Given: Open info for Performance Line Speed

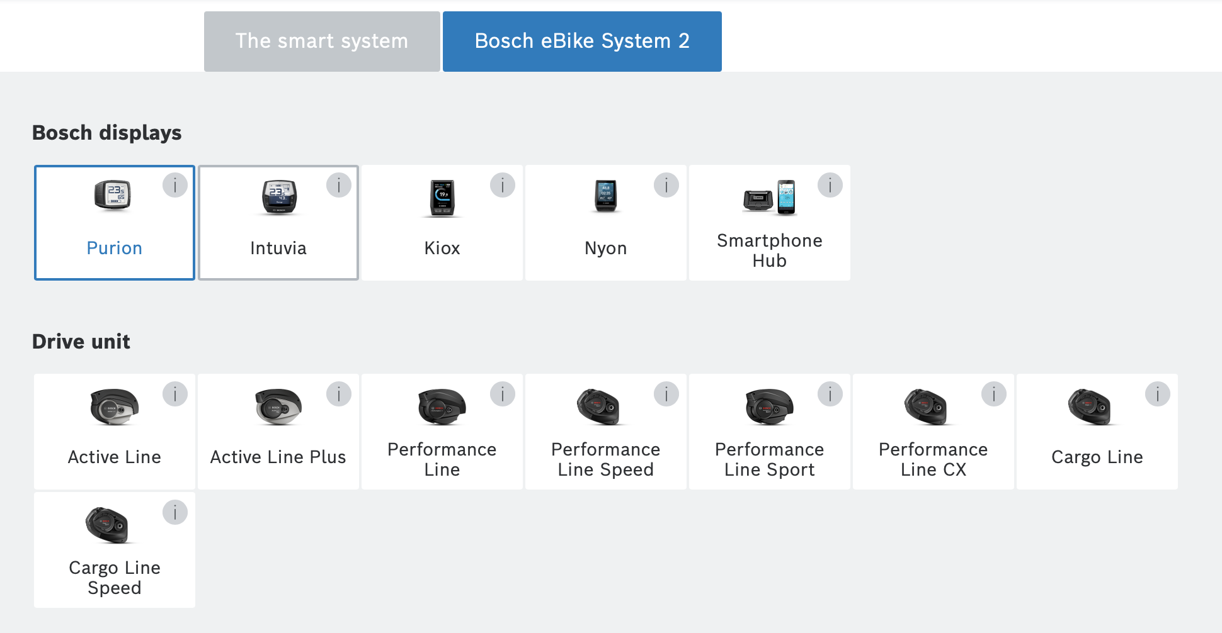Looking at the screenshot, I should click(x=666, y=395).
